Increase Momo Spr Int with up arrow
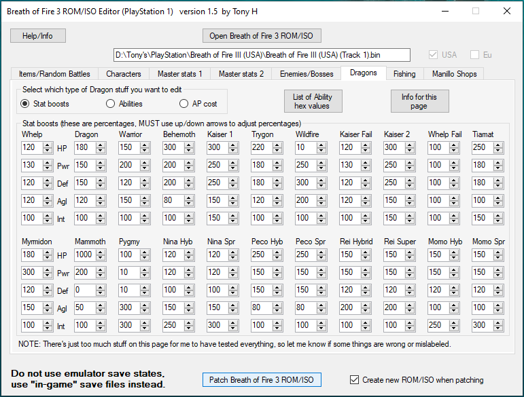The height and width of the screenshot is (397, 524). pos(498,322)
